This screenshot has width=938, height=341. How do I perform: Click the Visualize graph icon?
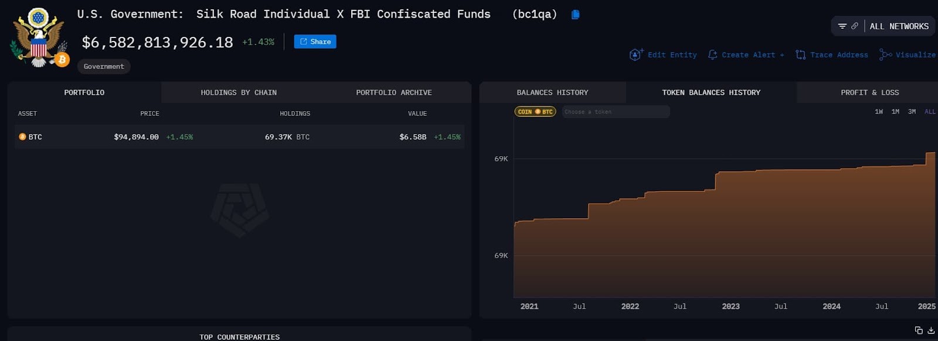[x=885, y=54]
